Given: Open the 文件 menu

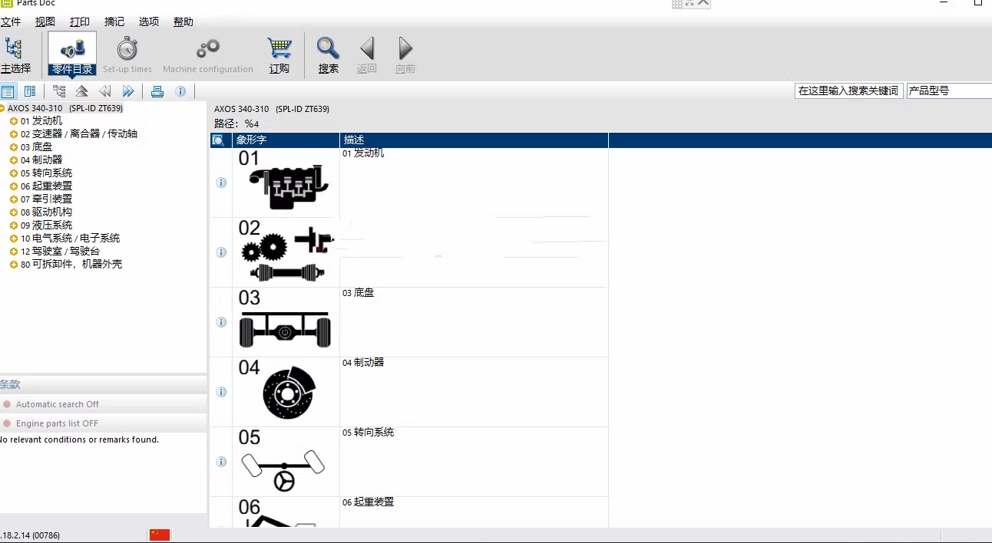Looking at the screenshot, I should pos(11,21).
